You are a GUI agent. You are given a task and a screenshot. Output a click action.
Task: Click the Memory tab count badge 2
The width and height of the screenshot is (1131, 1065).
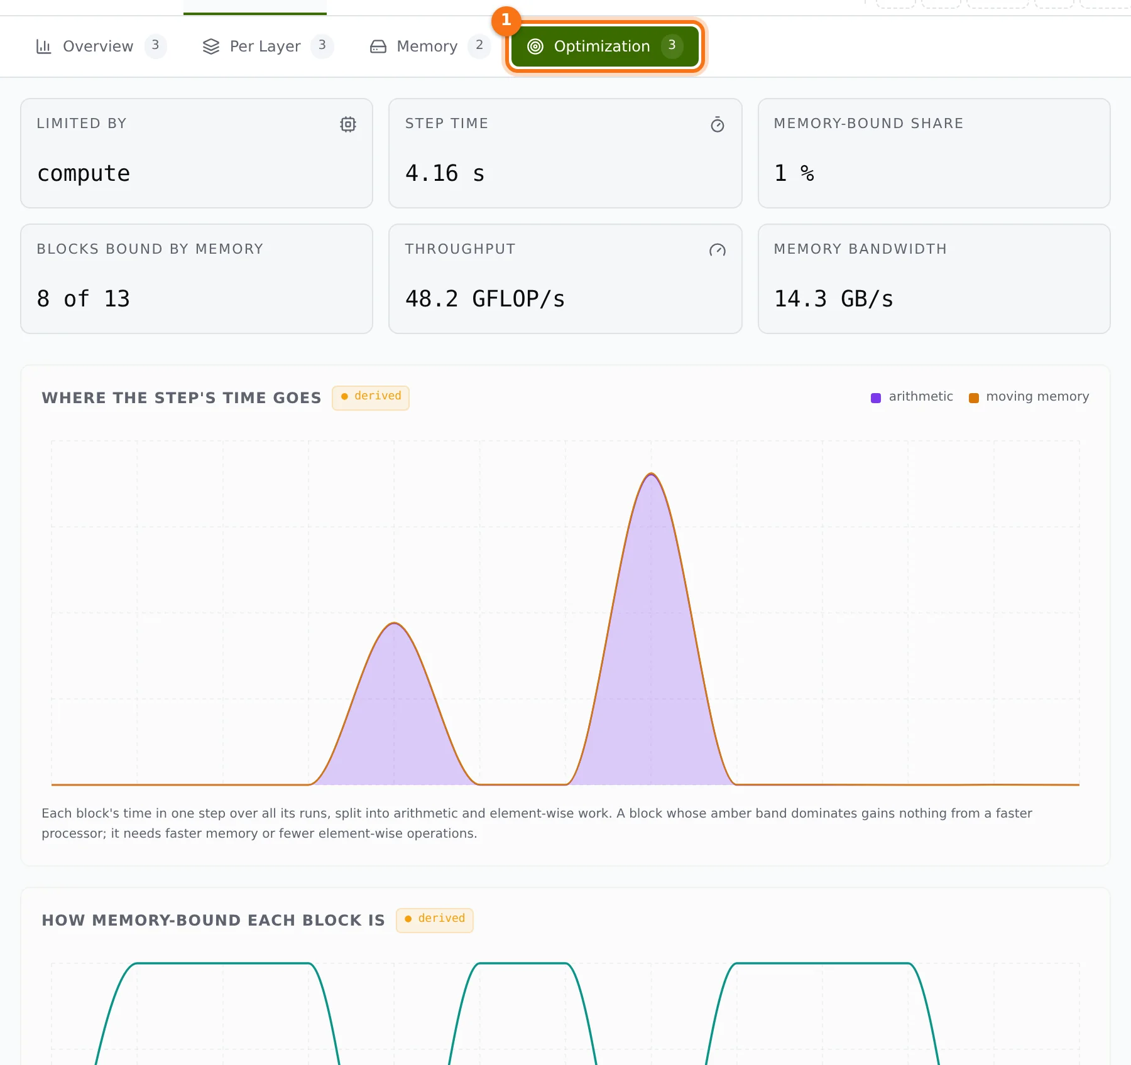click(x=479, y=46)
